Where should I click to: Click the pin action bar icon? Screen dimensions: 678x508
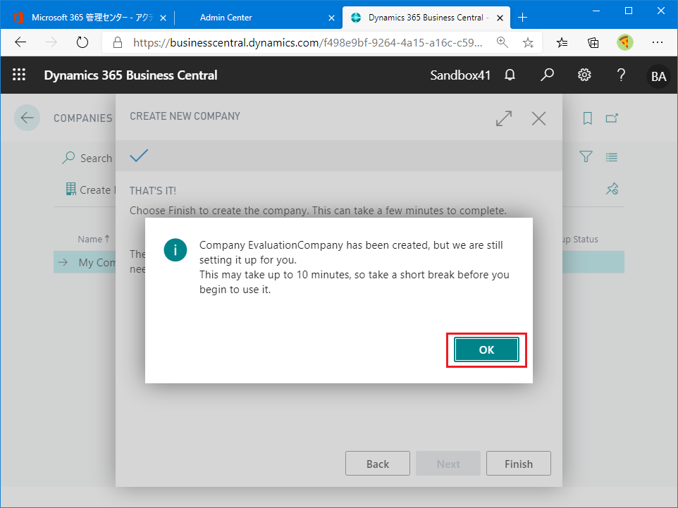[612, 189]
